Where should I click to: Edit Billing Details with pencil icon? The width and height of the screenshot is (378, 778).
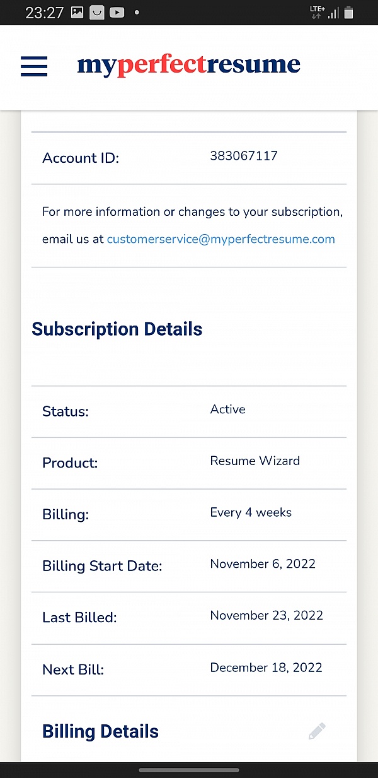coord(318,731)
